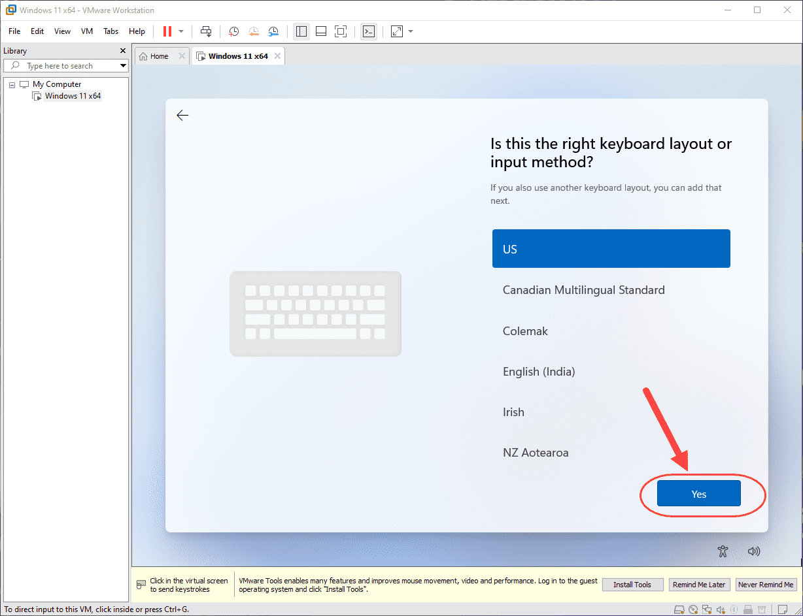Choose the Irish keyboard layout
Screen dimensions: 803x616
(611, 412)
